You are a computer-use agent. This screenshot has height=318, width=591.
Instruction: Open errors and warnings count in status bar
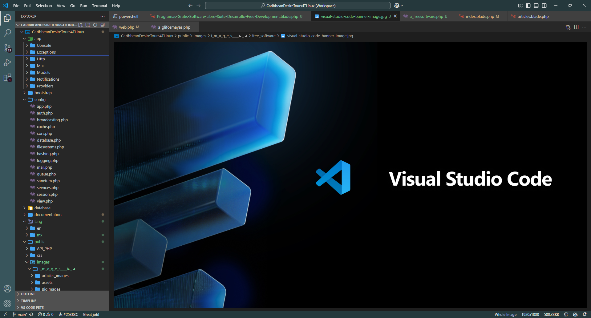pyautogui.click(x=46, y=314)
